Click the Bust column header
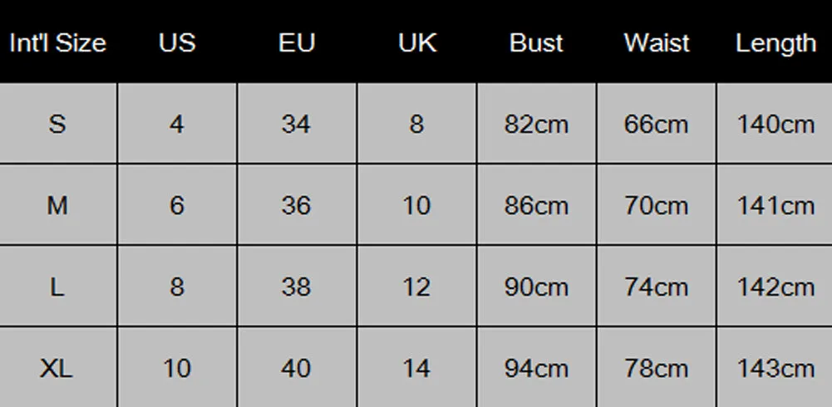832x407 pixels. tap(536, 43)
